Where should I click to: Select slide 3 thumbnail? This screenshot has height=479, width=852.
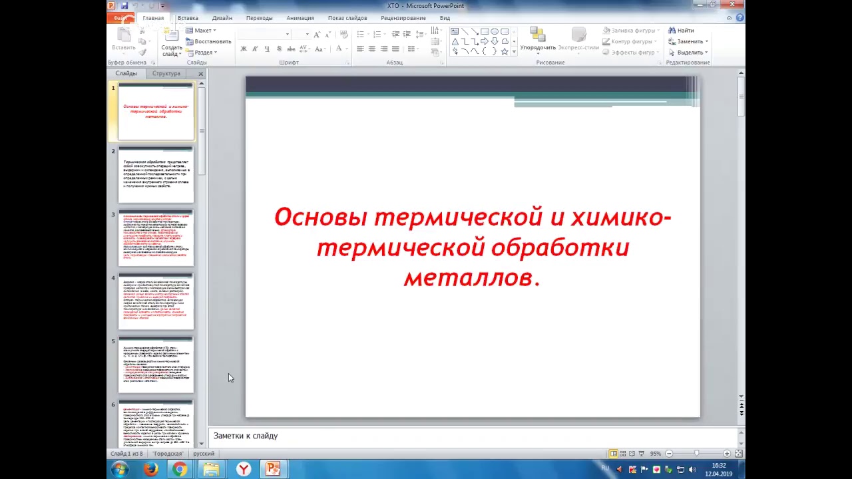point(156,238)
